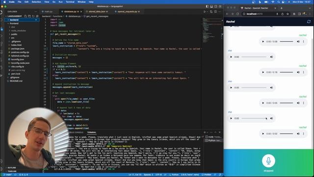Adjust volume slider on rachel 0:08 audio
314x177 pixels.
click(287, 41)
